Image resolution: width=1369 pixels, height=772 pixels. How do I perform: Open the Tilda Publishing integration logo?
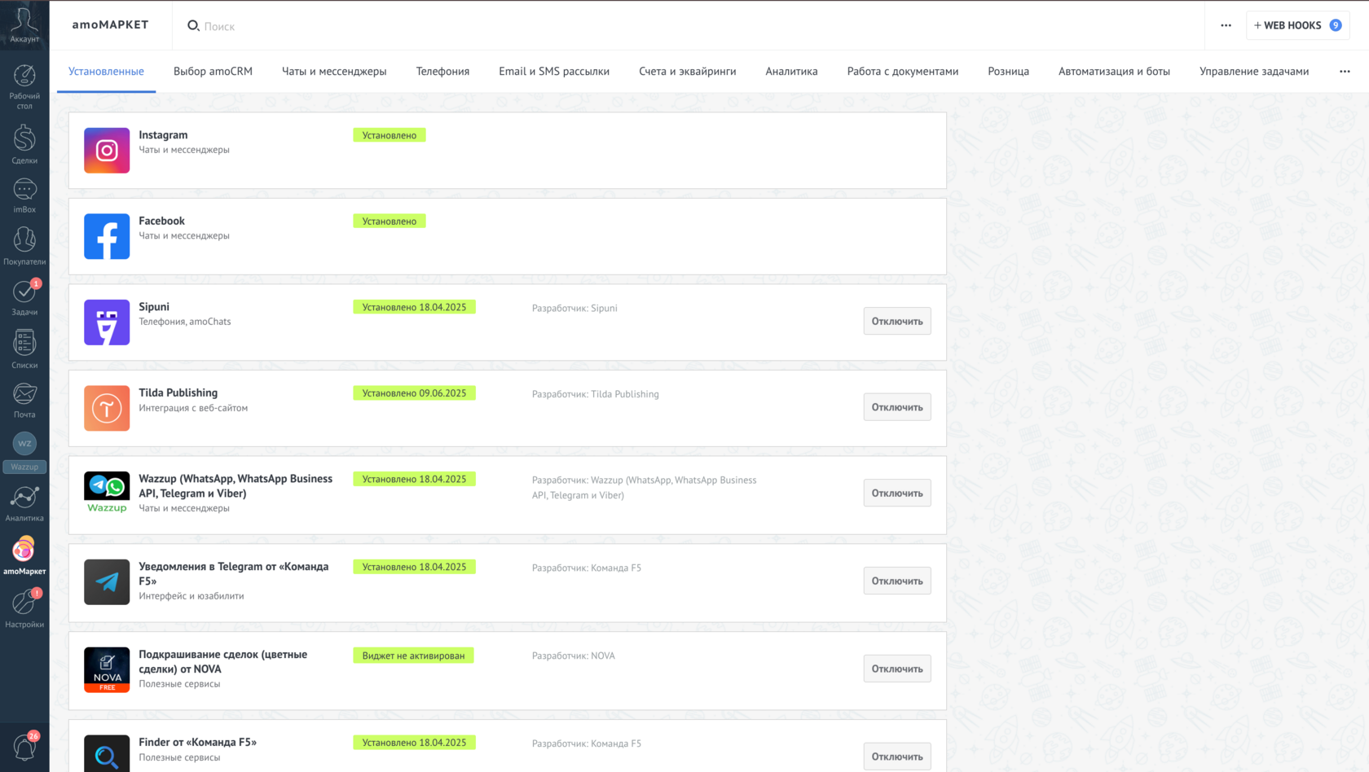[107, 408]
